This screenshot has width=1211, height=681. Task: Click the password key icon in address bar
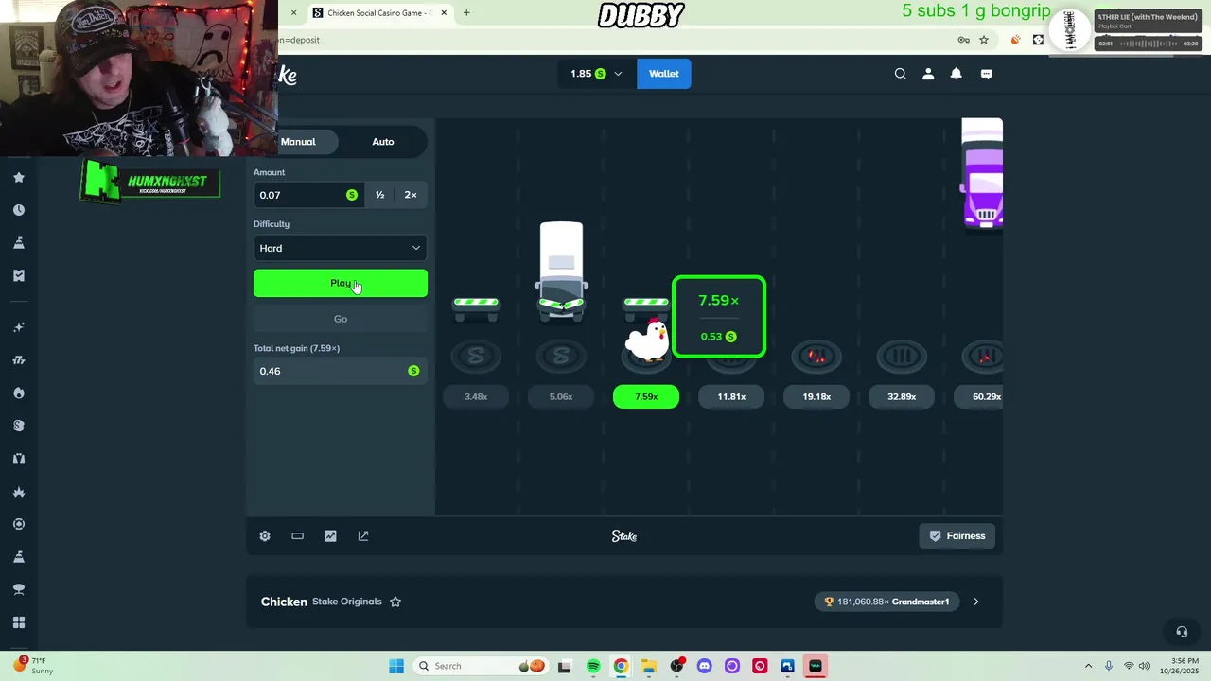(963, 40)
